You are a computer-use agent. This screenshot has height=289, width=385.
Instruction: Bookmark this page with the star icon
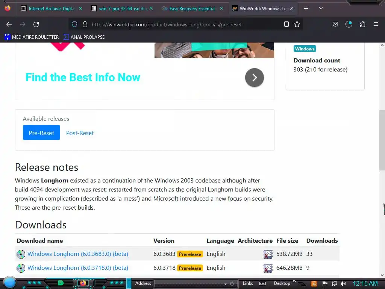[x=297, y=24]
